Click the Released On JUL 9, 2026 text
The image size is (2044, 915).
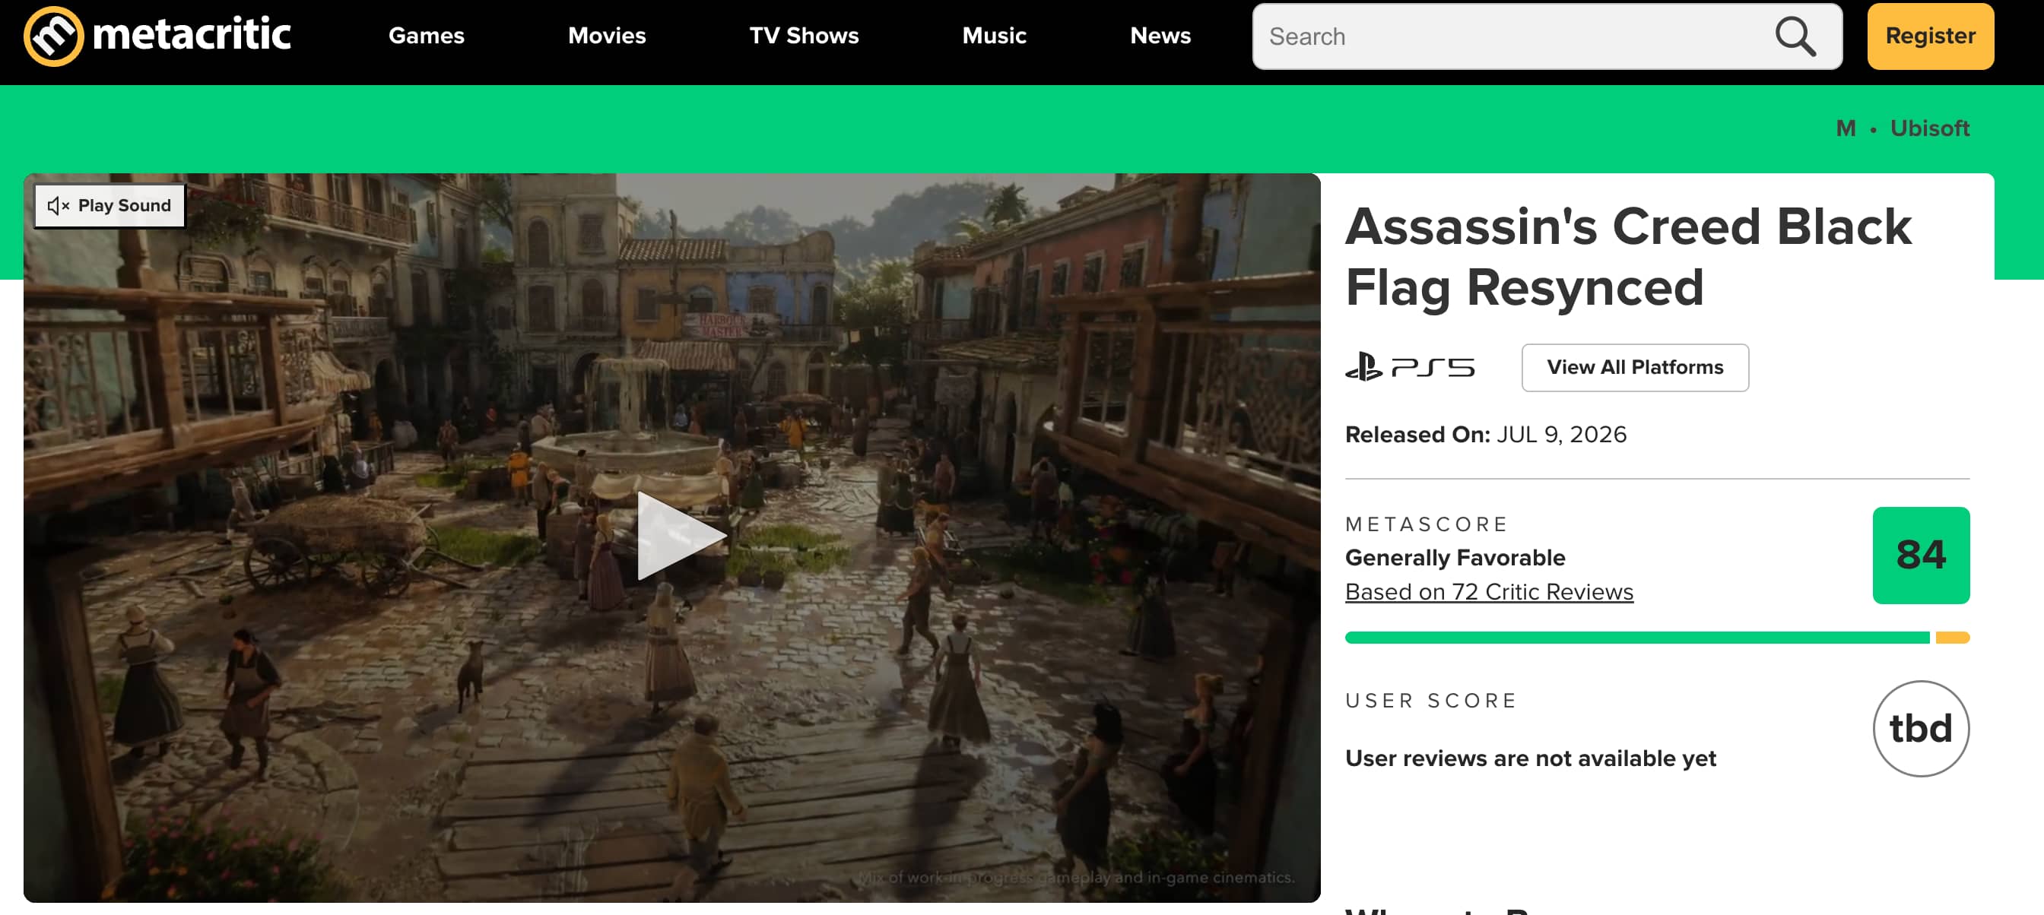click(x=1485, y=435)
